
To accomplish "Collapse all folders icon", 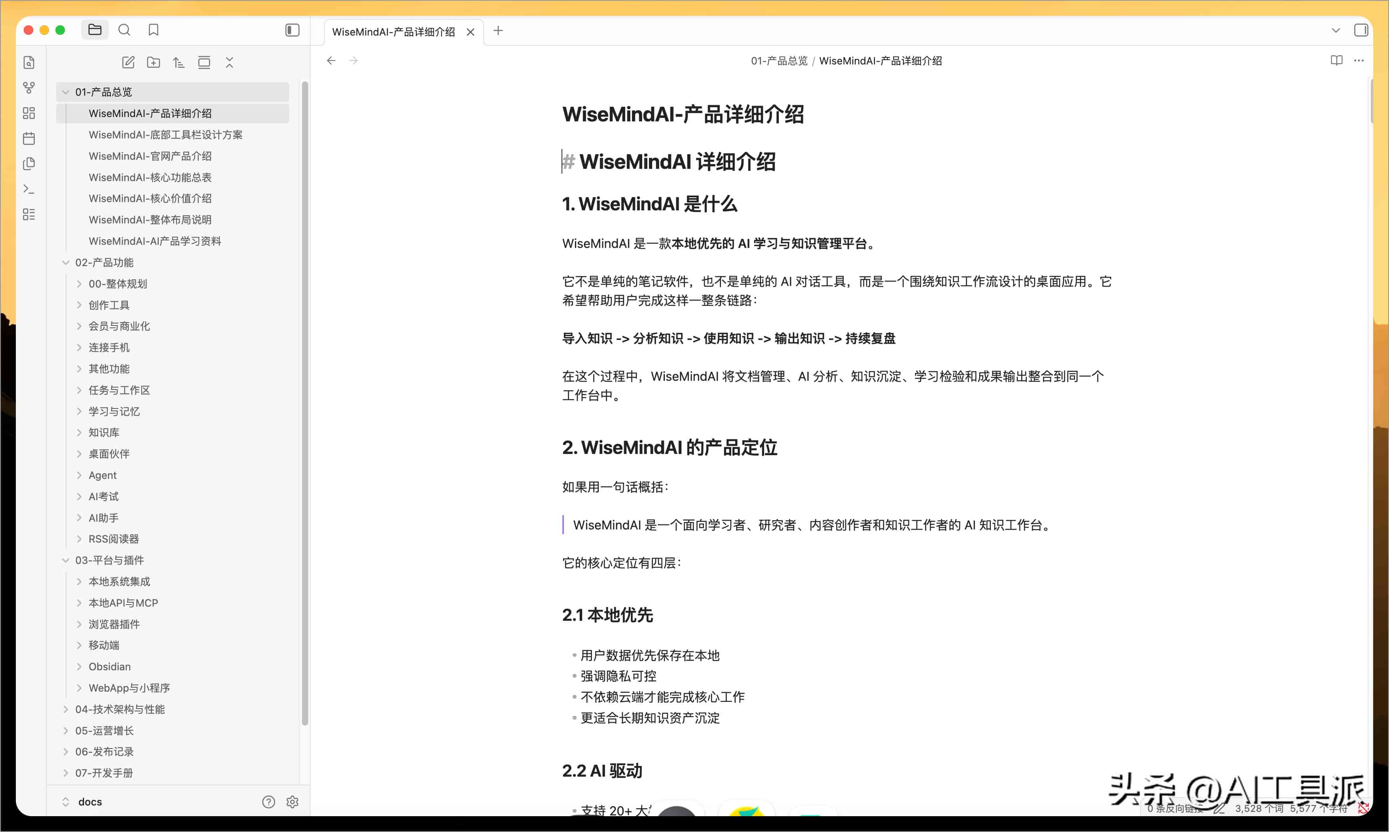I will [230, 62].
